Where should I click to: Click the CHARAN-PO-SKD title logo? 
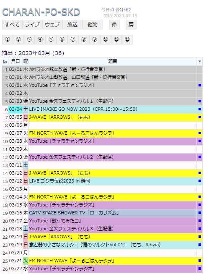[x=41, y=12]
